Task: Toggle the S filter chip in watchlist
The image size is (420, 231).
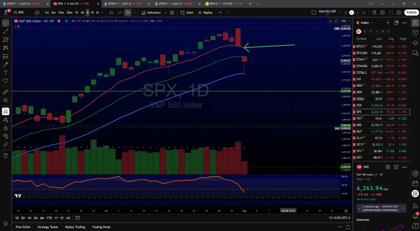Action: click(389, 31)
